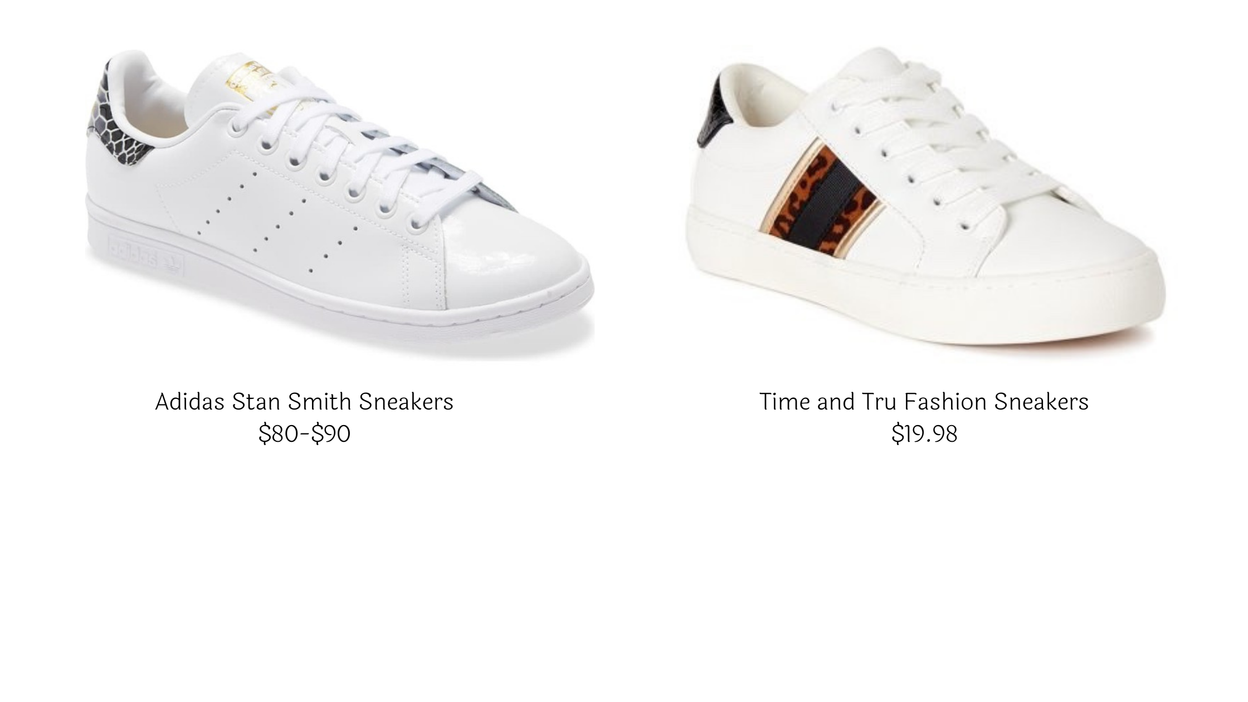Select the Time and Tru Fashion Sneakers title
The image size is (1248, 702).
(924, 401)
